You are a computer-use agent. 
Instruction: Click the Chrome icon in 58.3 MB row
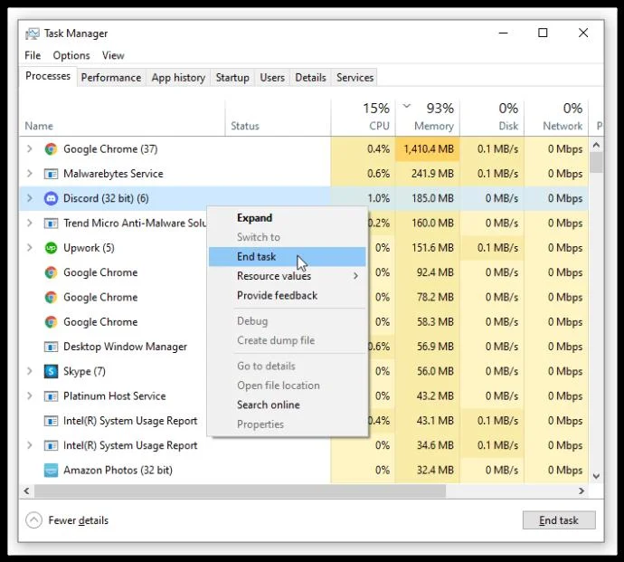point(51,322)
